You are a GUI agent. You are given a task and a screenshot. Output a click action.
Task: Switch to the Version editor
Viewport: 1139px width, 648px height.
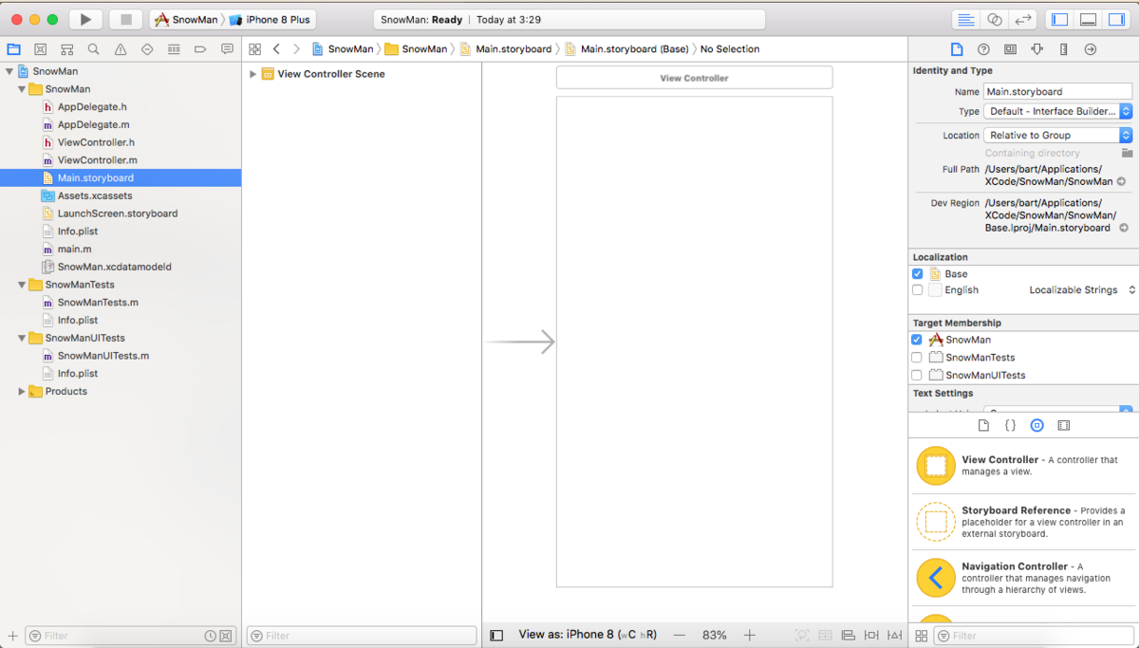click(1023, 19)
